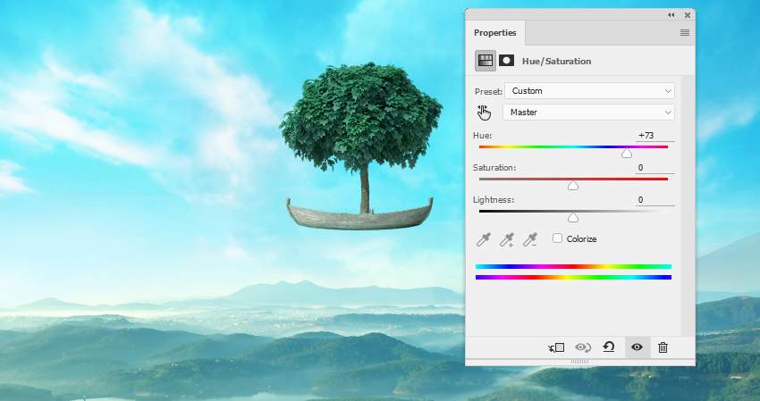Clip adjustment to layer below
The width and height of the screenshot is (760, 401).
coord(556,347)
